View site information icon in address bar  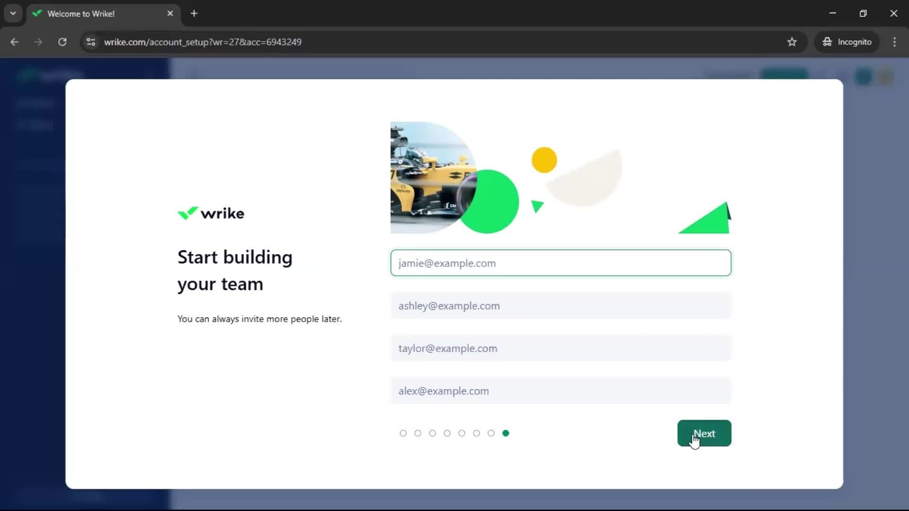(91, 42)
